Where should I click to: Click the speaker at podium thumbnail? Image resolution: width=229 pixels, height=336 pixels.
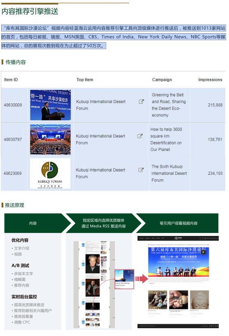click(50, 105)
